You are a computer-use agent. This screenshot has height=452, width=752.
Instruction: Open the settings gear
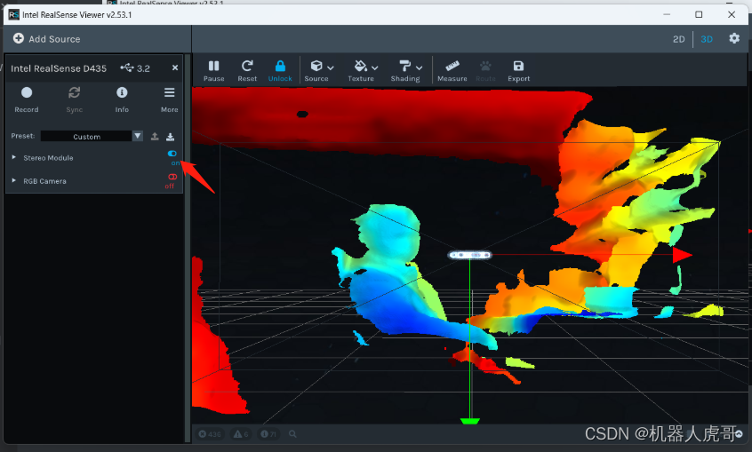734,38
